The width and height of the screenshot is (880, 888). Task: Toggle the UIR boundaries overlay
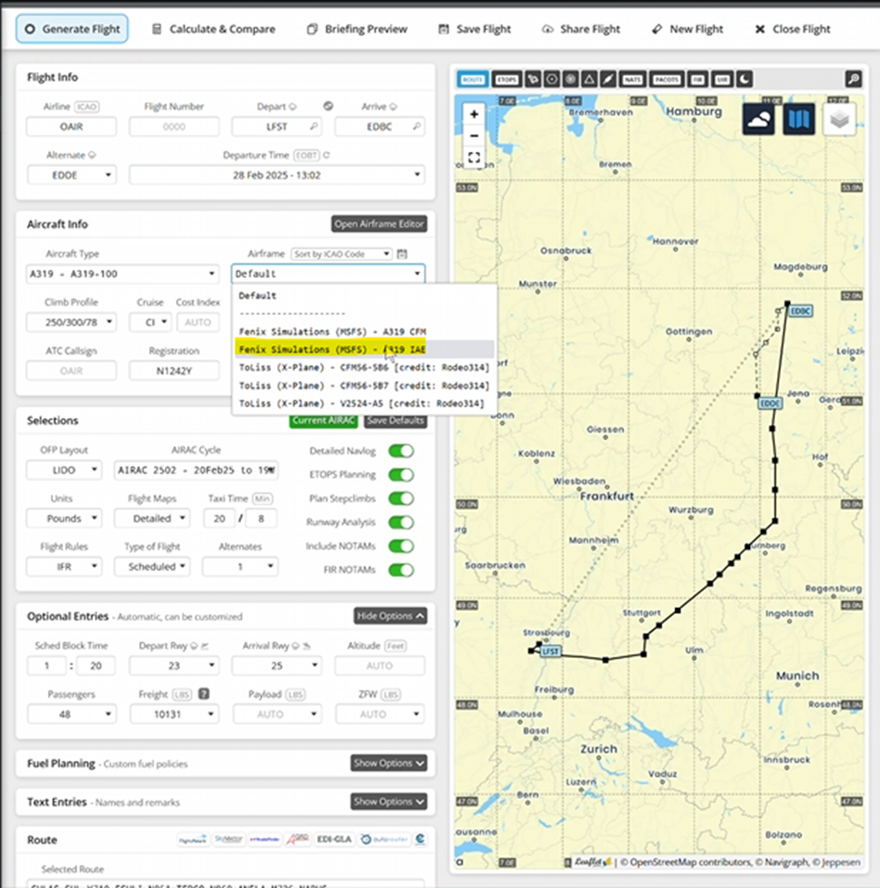click(x=722, y=80)
